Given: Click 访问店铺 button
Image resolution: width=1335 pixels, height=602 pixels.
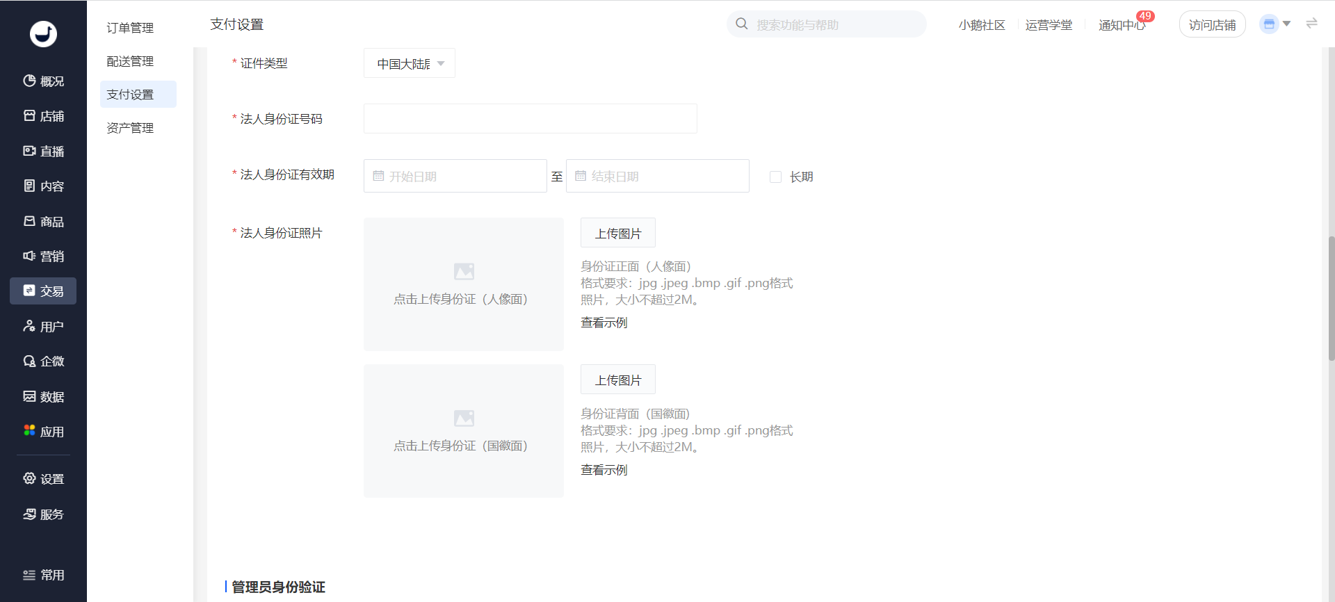Looking at the screenshot, I should pyautogui.click(x=1212, y=25).
